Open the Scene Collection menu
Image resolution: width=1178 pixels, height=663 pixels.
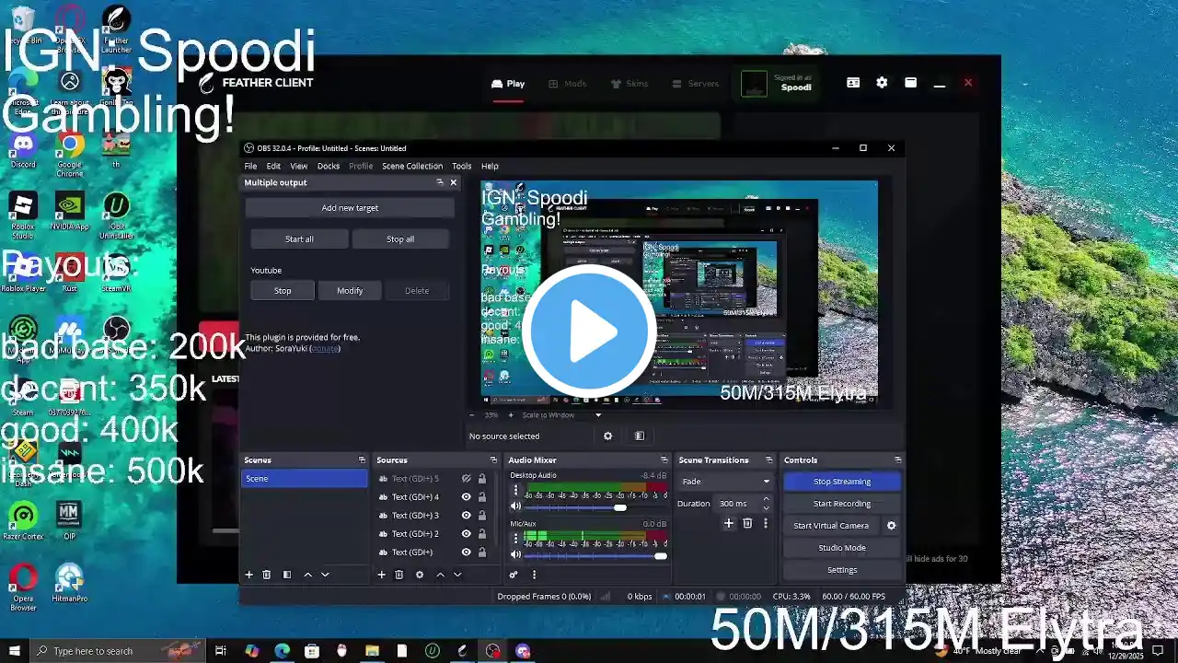pyautogui.click(x=412, y=166)
